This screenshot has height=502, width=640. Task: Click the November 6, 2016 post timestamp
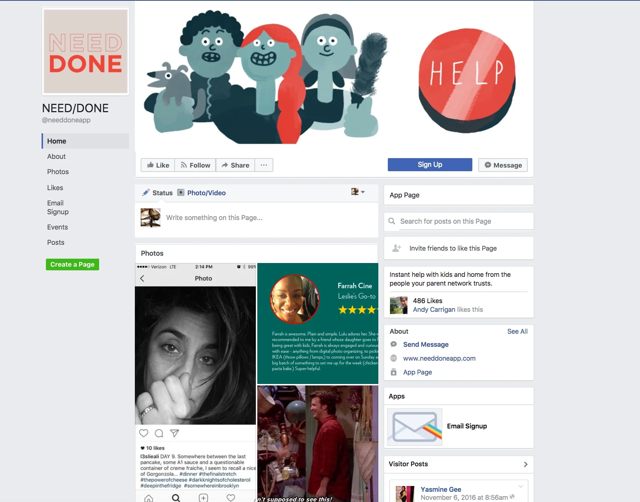pos(464,497)
